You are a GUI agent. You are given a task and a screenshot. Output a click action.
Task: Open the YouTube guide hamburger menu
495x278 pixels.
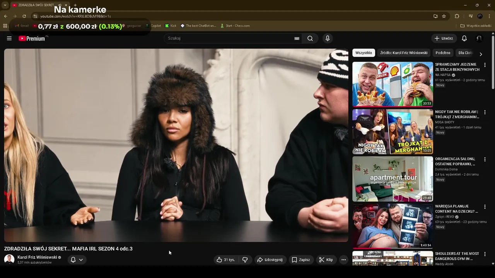tap(9, 38)
